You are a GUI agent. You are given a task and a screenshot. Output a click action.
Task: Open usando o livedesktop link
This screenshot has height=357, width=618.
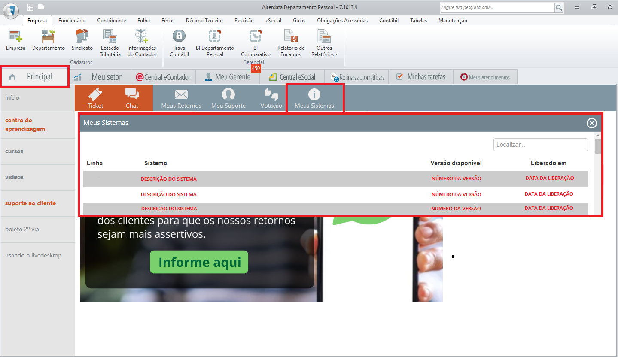(x=33, y=255)
